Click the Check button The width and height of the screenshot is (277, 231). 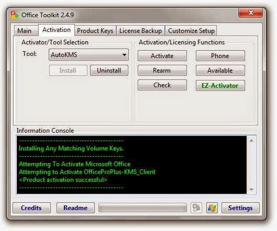(x=162, y=85)
